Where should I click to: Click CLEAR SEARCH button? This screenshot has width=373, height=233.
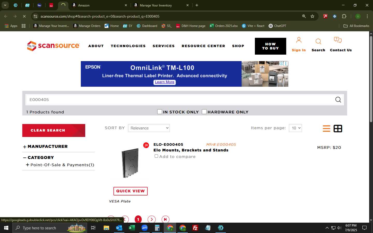coord(54,130)
